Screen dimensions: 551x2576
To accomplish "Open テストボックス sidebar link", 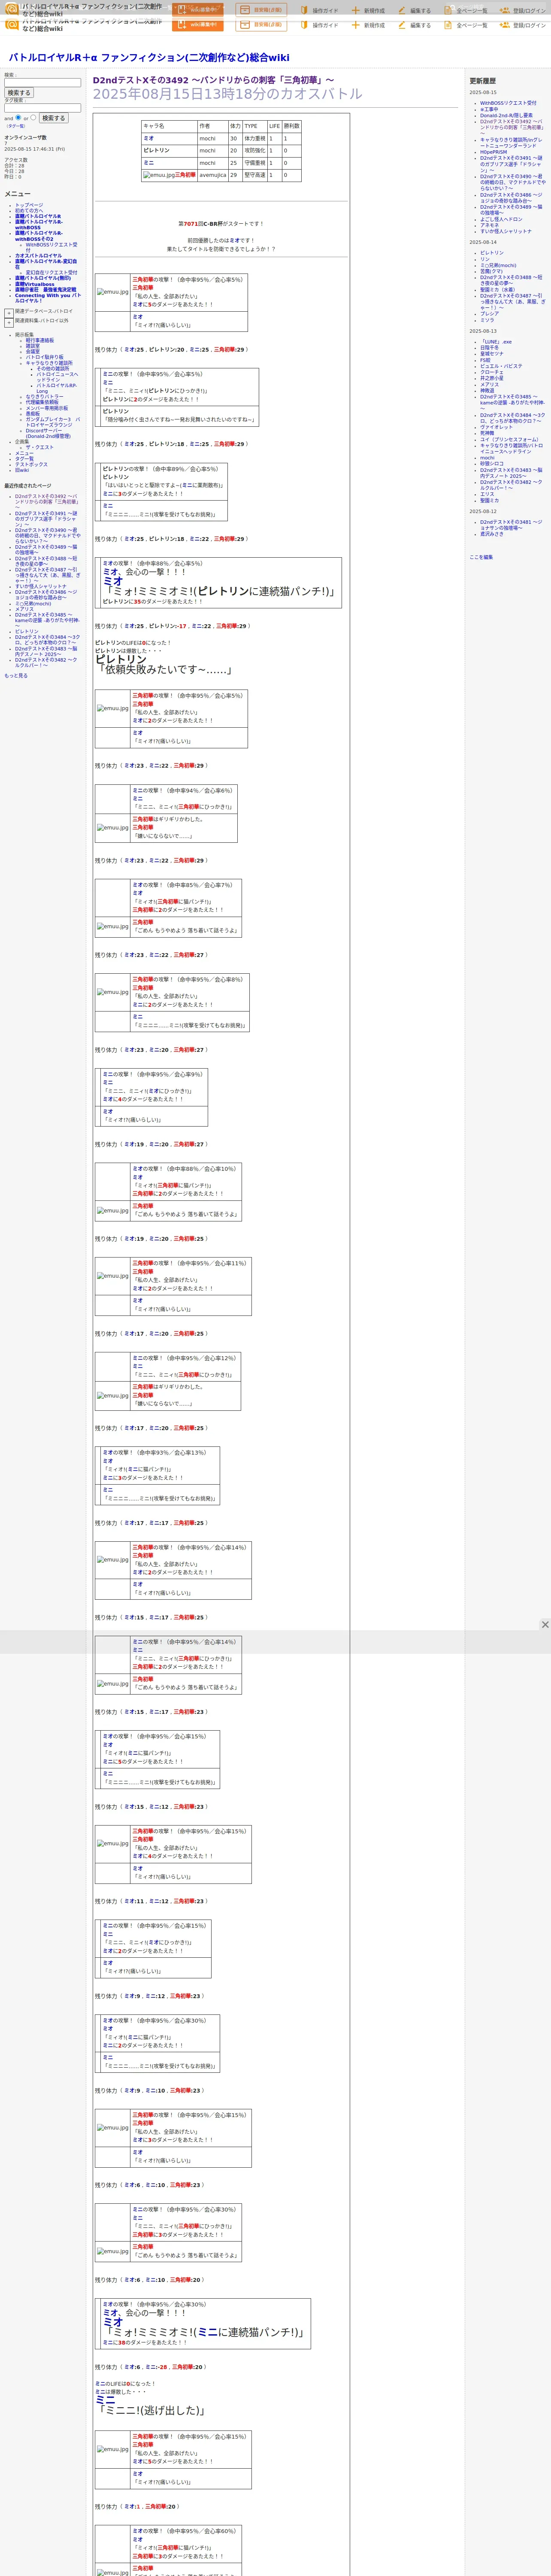I will click(x=31, y=464).
